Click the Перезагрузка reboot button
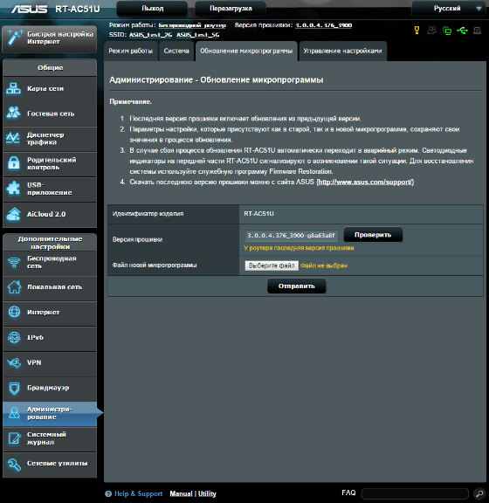Screen dimensions: 489x503 pyautogui.click(x=231, y=9)
